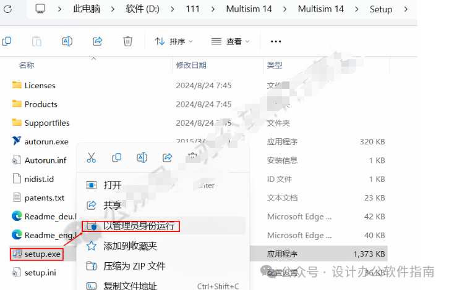Click the toolbar rename icon

click(67, 41)
